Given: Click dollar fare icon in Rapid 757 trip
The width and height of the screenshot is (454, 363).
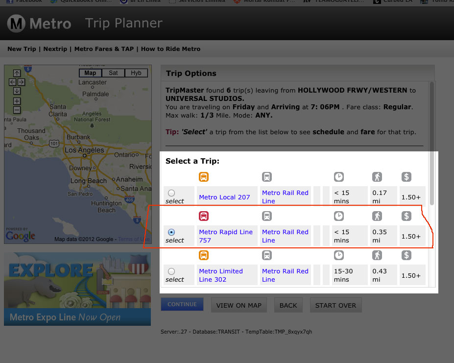Looking at the screenshot, I should point(406,216).
